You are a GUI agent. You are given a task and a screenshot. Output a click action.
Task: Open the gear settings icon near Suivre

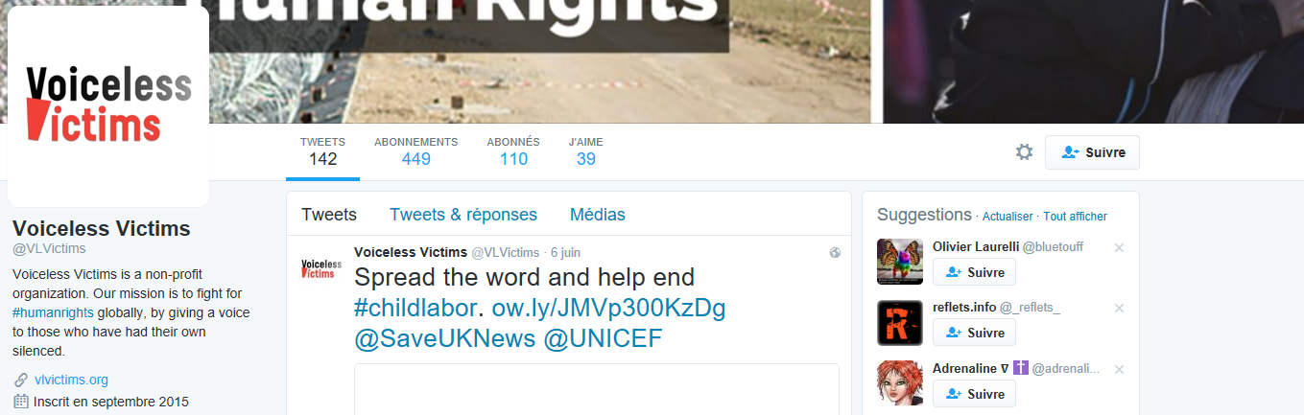coord(1024,152)
